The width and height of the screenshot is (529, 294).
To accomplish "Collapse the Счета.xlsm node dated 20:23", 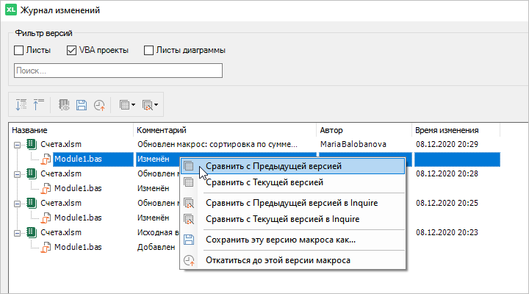I will click(17, 233).
